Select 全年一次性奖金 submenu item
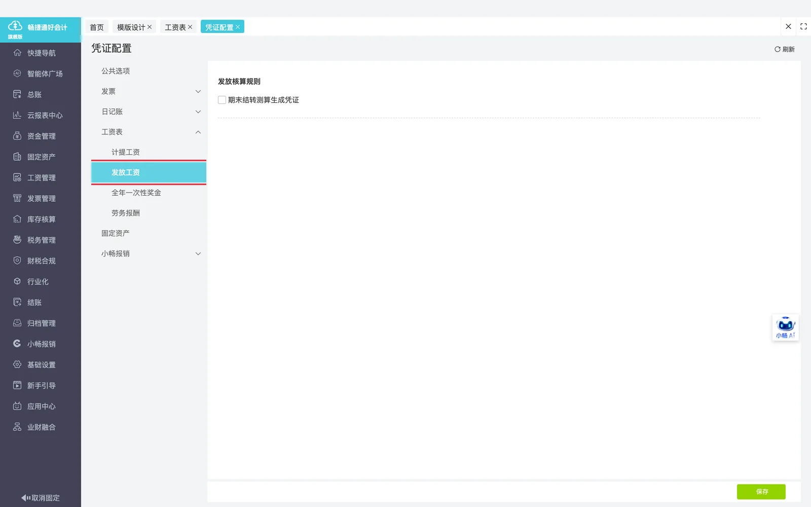Image resolution: width=811 pixels, height=507 pixels. click(x=136, y=193)
